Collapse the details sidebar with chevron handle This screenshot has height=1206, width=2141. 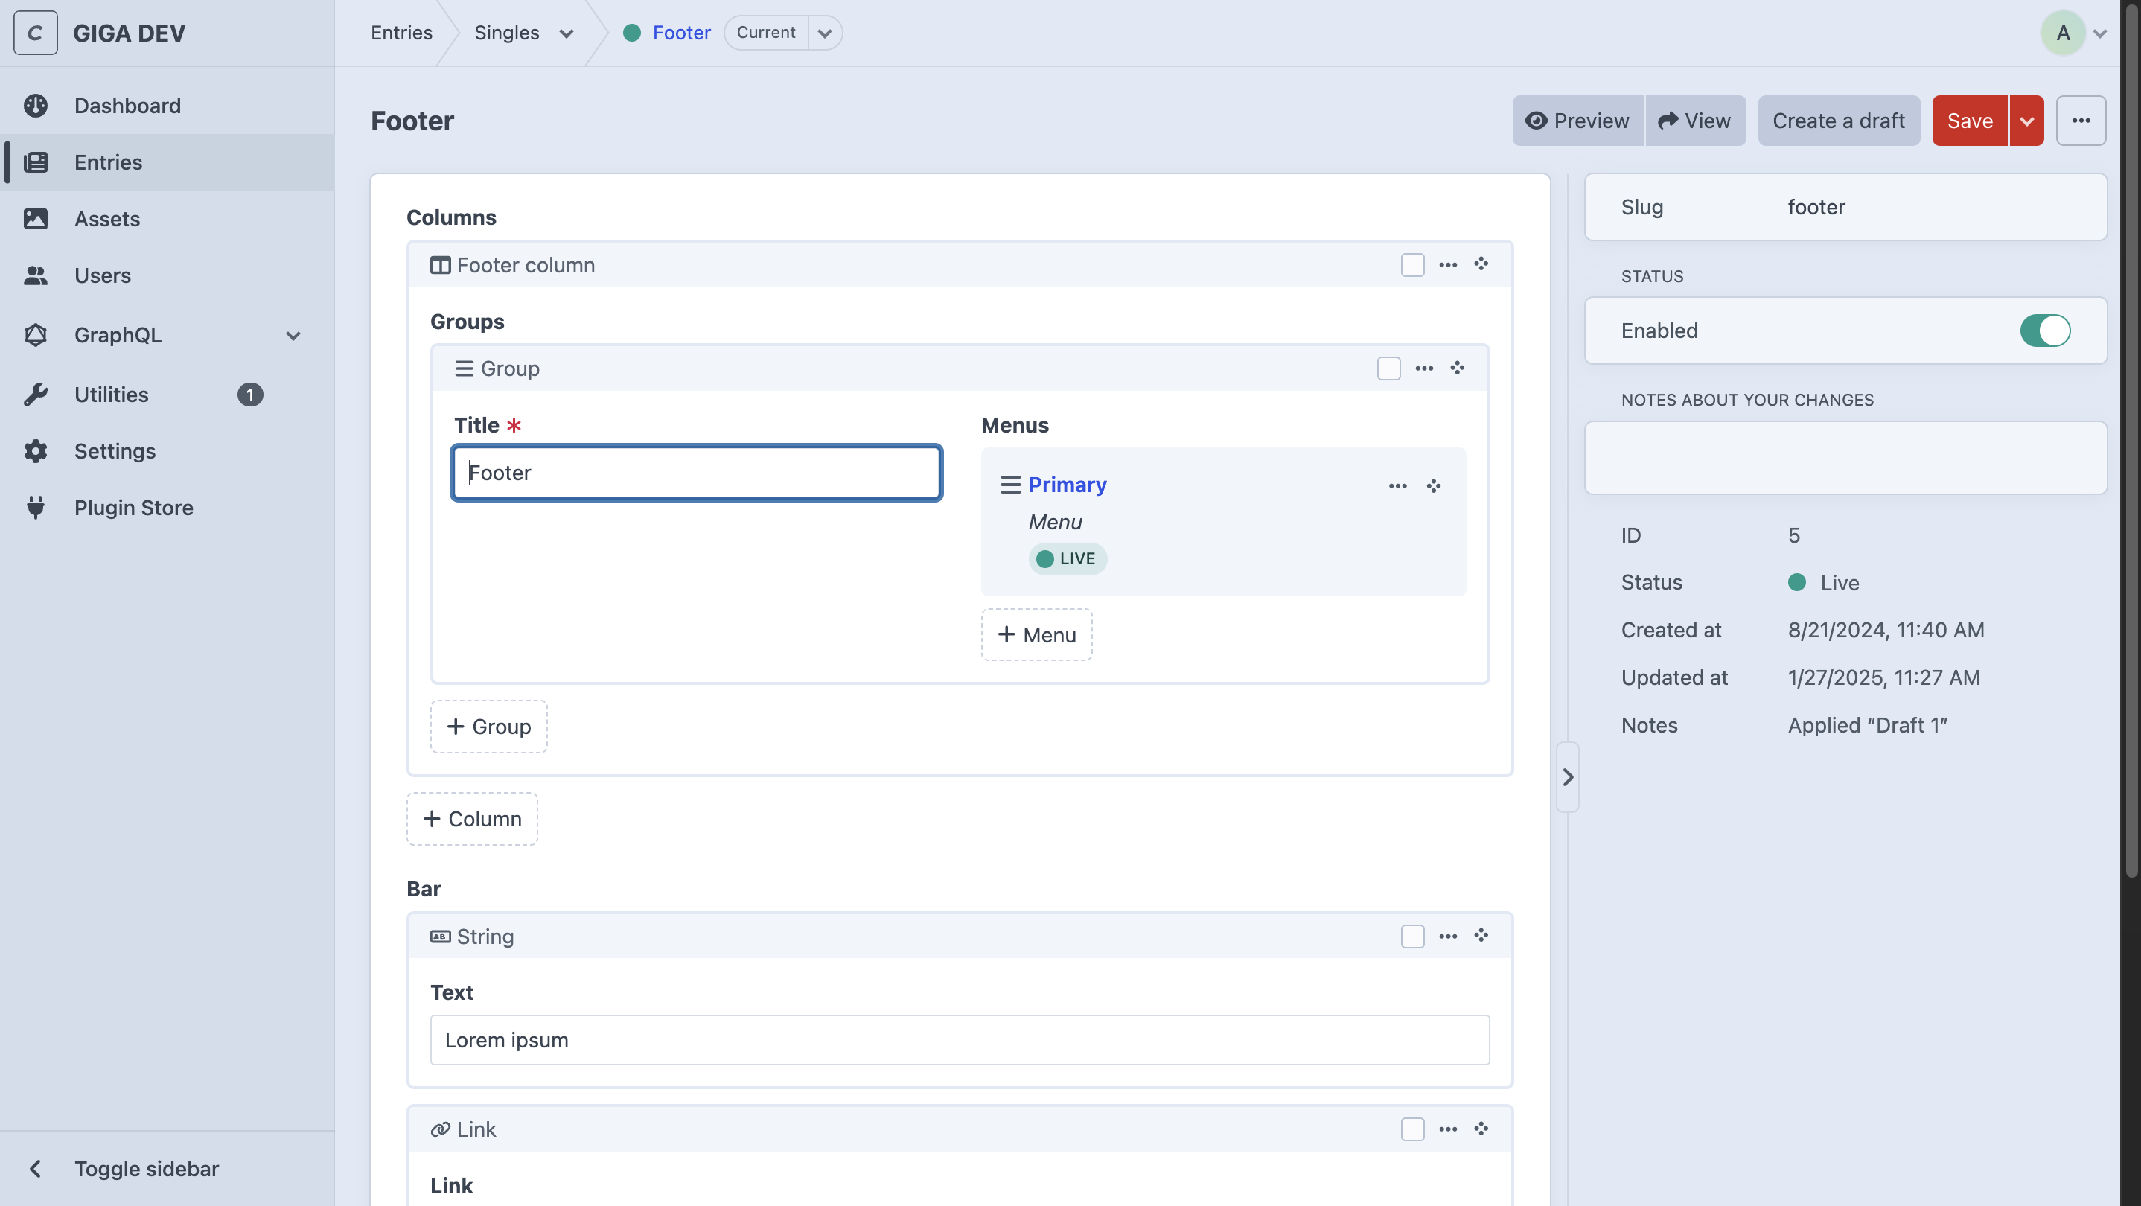point(1568,777)
